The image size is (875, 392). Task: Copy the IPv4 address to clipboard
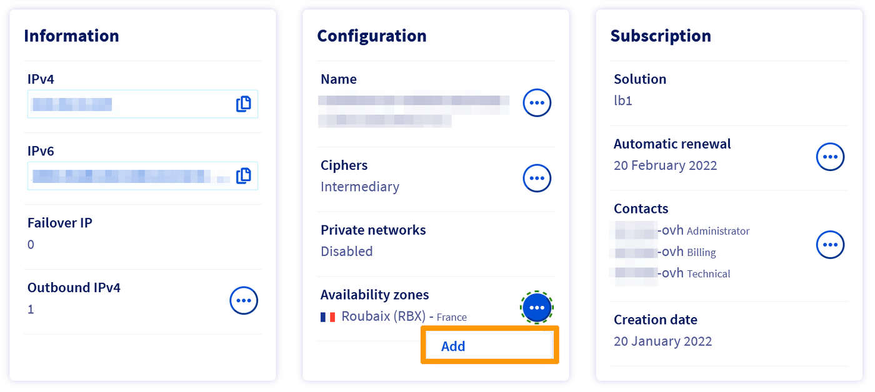point(244,104)
